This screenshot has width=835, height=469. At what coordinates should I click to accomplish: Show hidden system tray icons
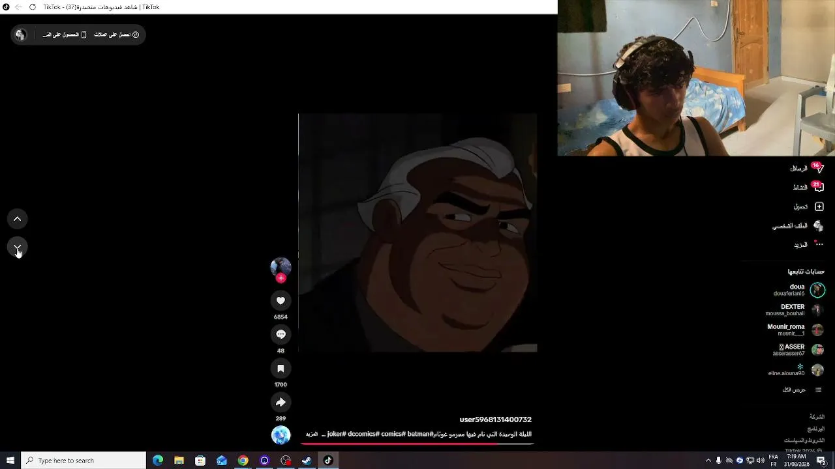[x=708, y=461]
